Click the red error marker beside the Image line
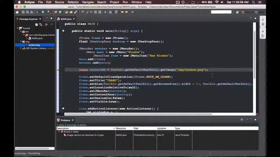Image resolution: width=280 pixels, height=157 pixels. pos(58,70)
